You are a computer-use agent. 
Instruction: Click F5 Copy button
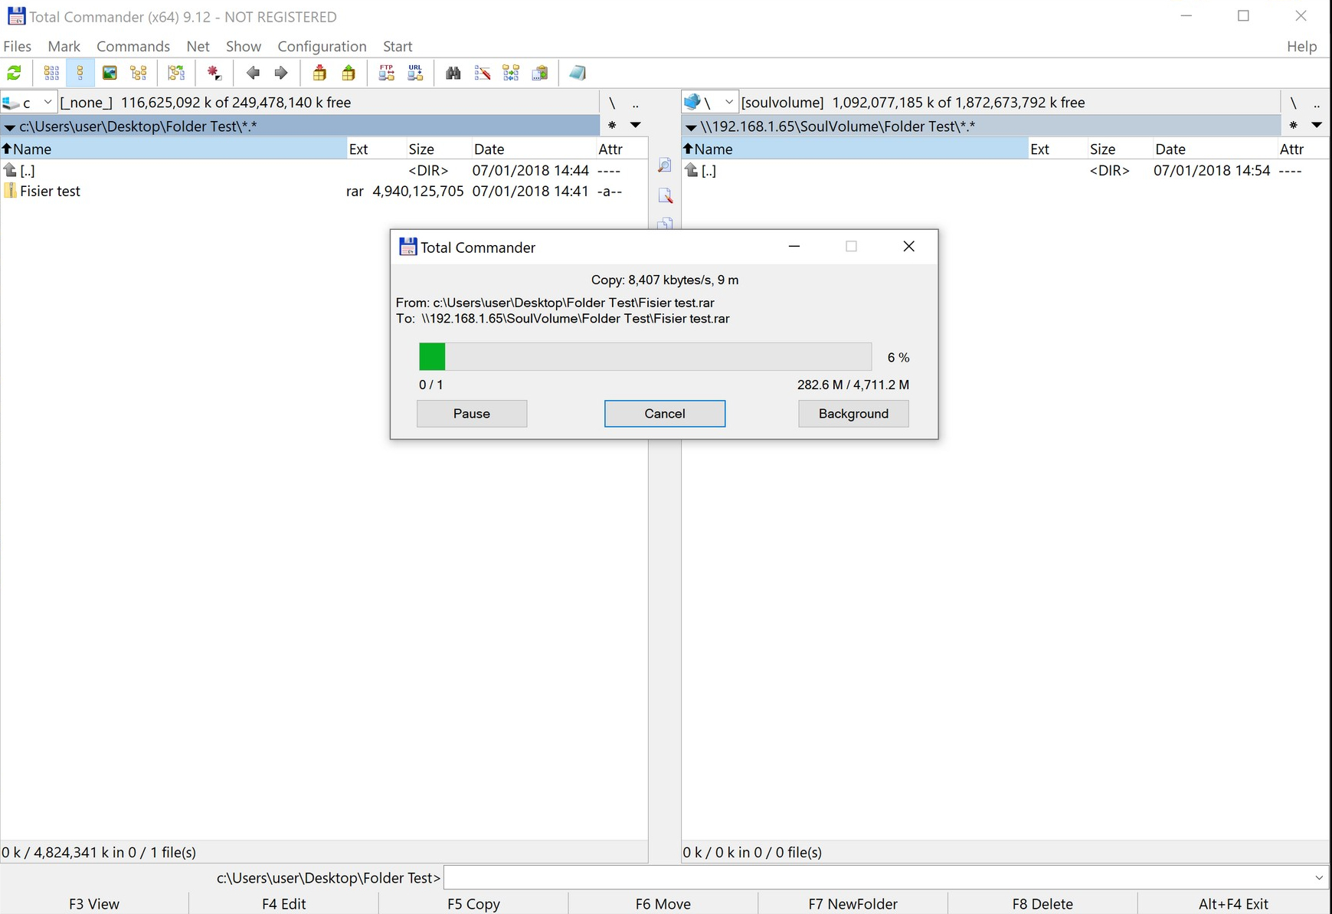pyautogui.click(x=473, y=903)
